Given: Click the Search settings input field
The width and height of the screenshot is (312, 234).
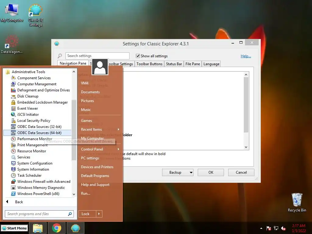Looking at the screenshot, I should (x=97, y=56).
